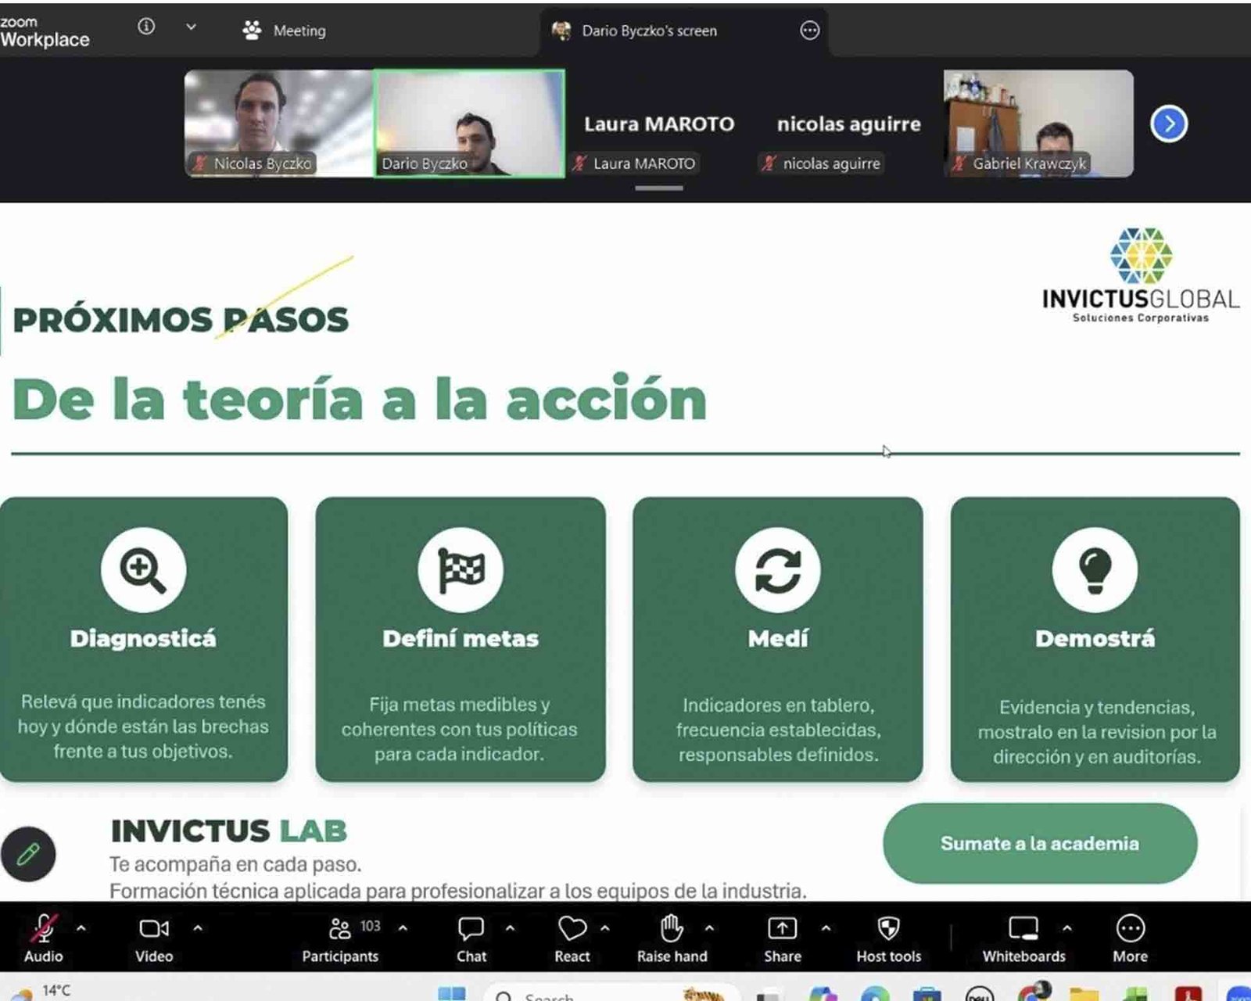
Task: Open the Participants panel
Action: (x=340, y=938)
